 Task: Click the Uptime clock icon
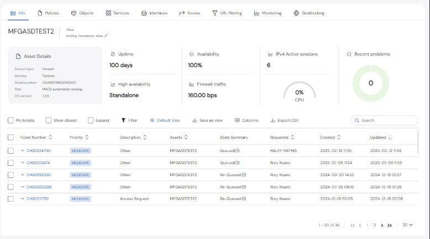(x=113, y=54)
